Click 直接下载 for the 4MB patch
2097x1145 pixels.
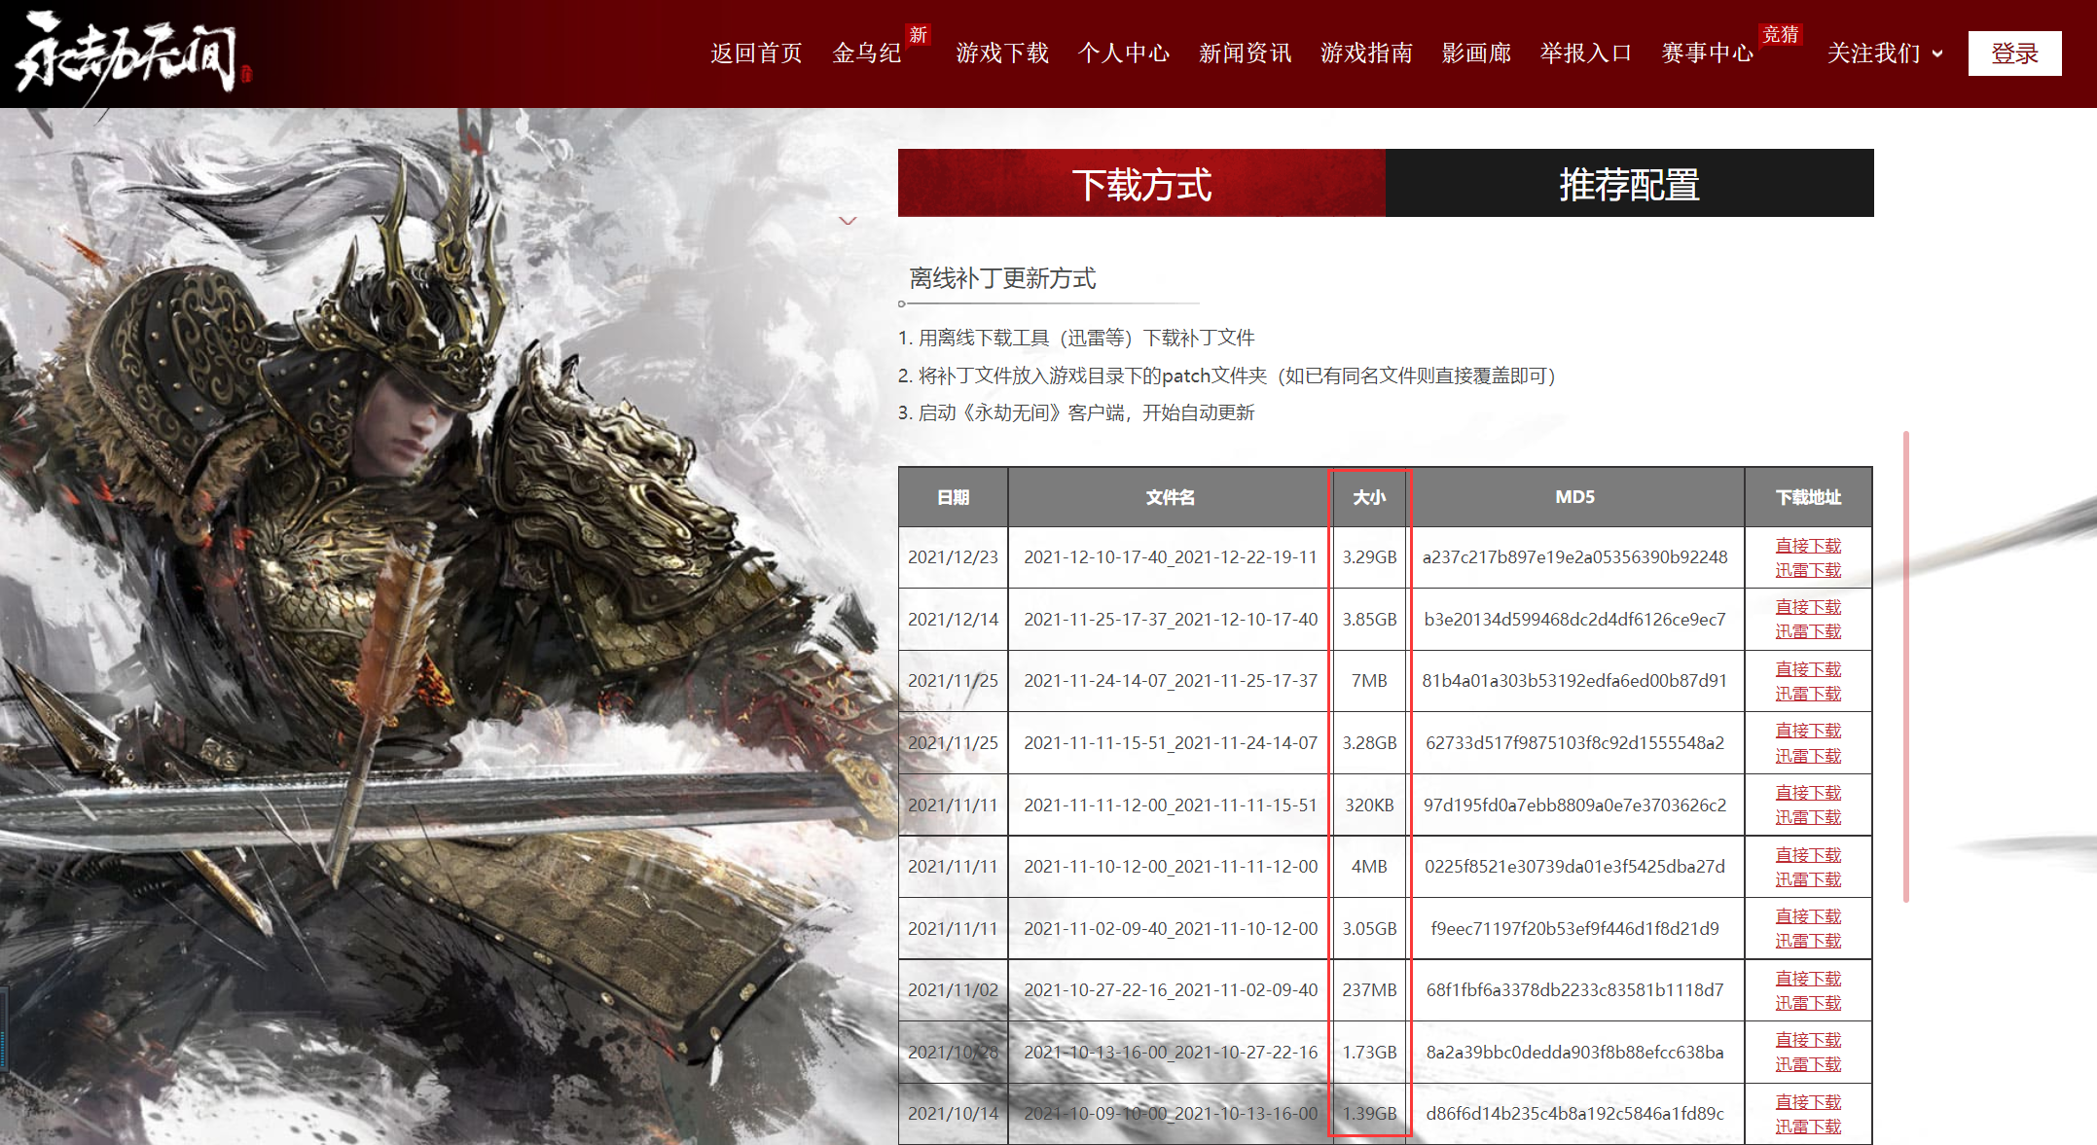[x=1808, y=855]
